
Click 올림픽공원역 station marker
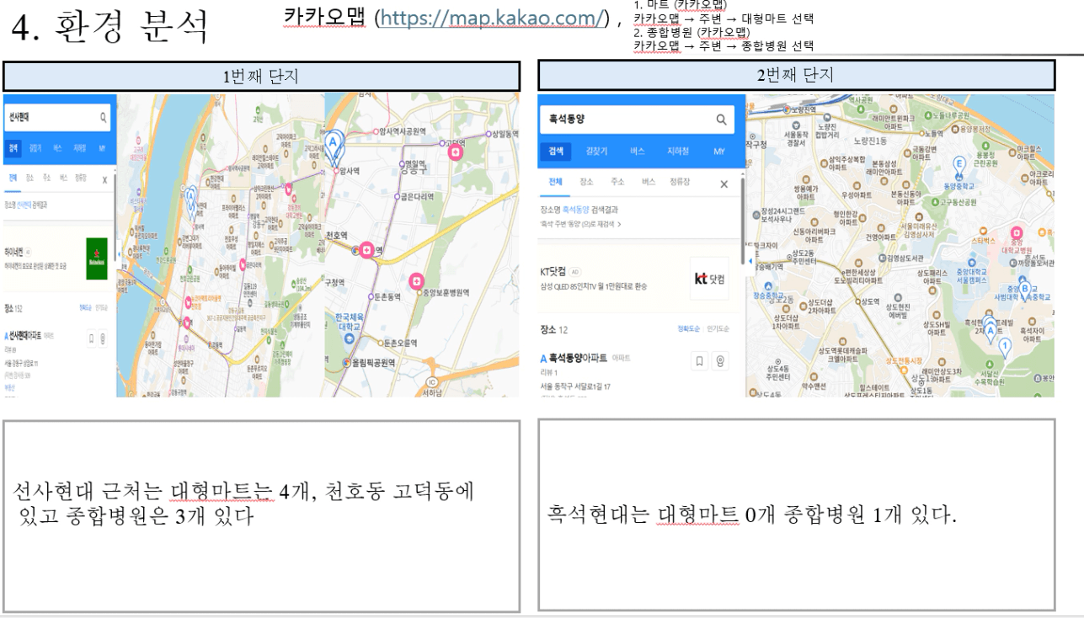click(346, 362)
